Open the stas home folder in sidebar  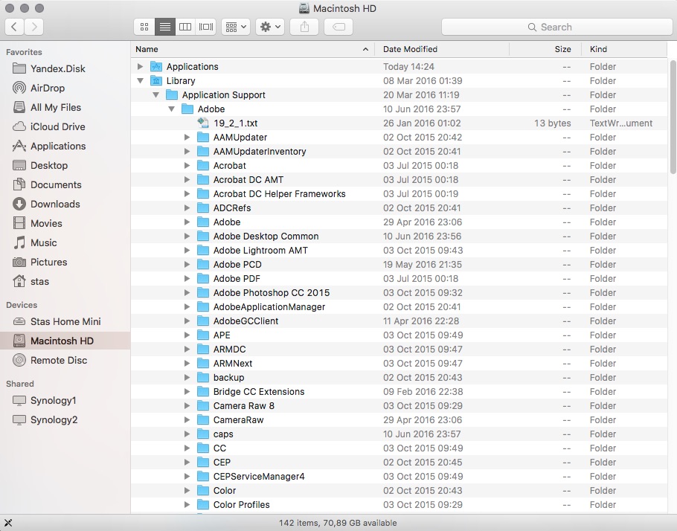click(x=65, y=281)
